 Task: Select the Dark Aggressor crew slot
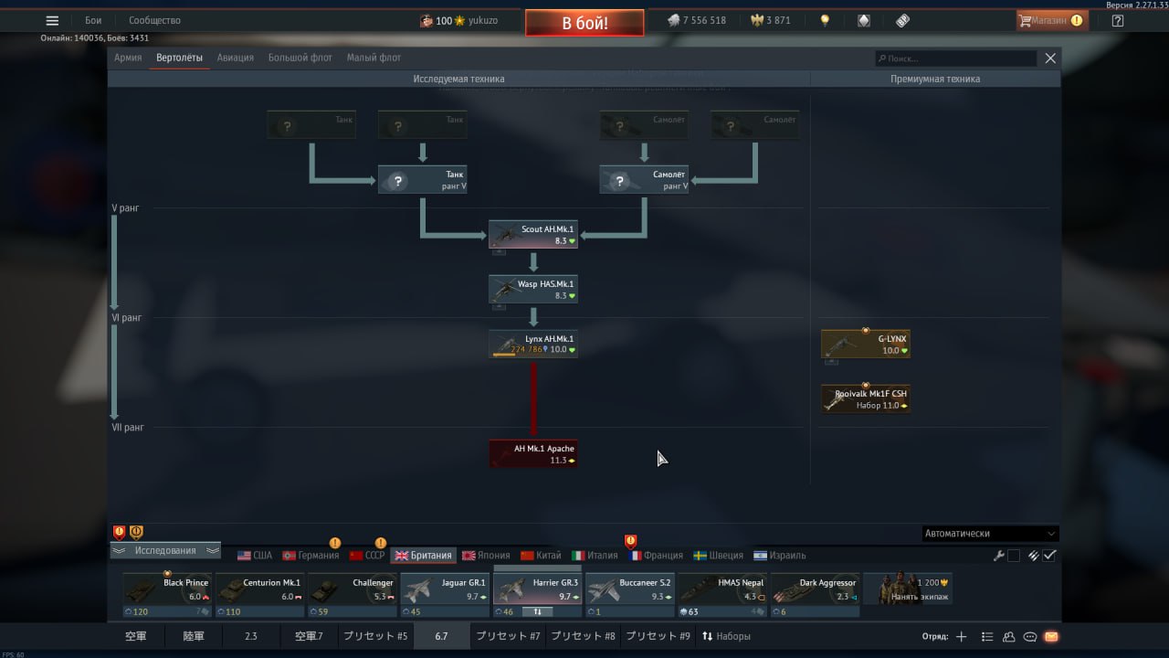[x=816, y=595]
